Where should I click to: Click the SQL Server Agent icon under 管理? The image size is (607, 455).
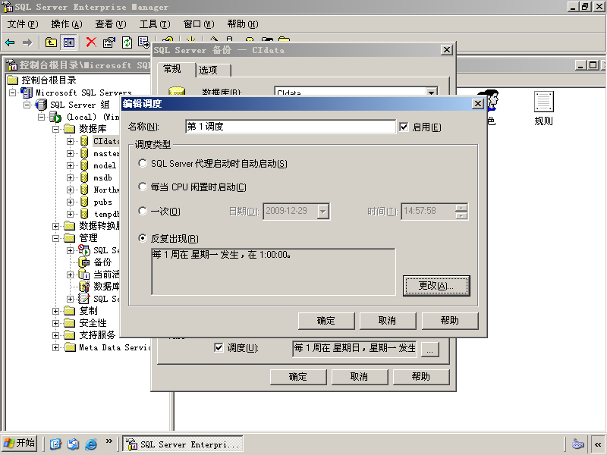tap(84, 250)
